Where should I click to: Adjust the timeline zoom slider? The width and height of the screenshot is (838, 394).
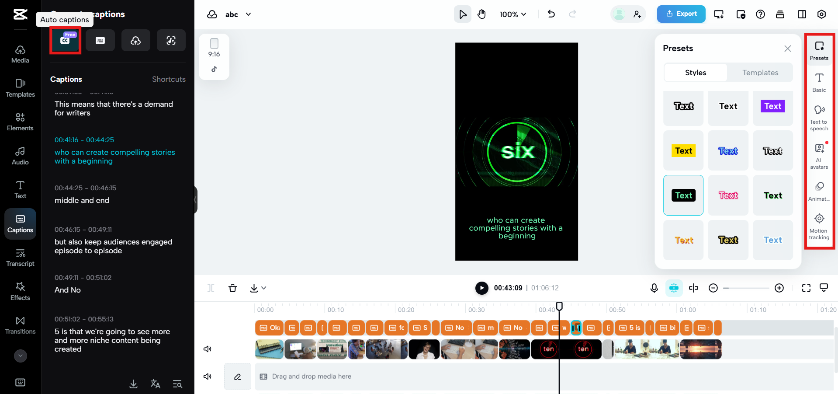[x=746, y=288]
